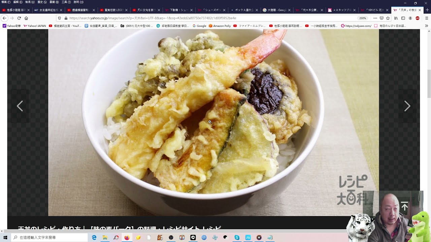Open Firefox from the taskbar
This screenshot has height=242, width=431.
click(127, 237)
